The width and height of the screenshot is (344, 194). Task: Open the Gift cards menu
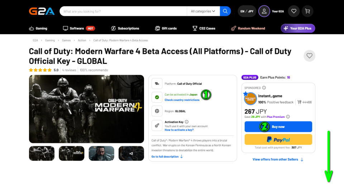(x=166, y=28)
